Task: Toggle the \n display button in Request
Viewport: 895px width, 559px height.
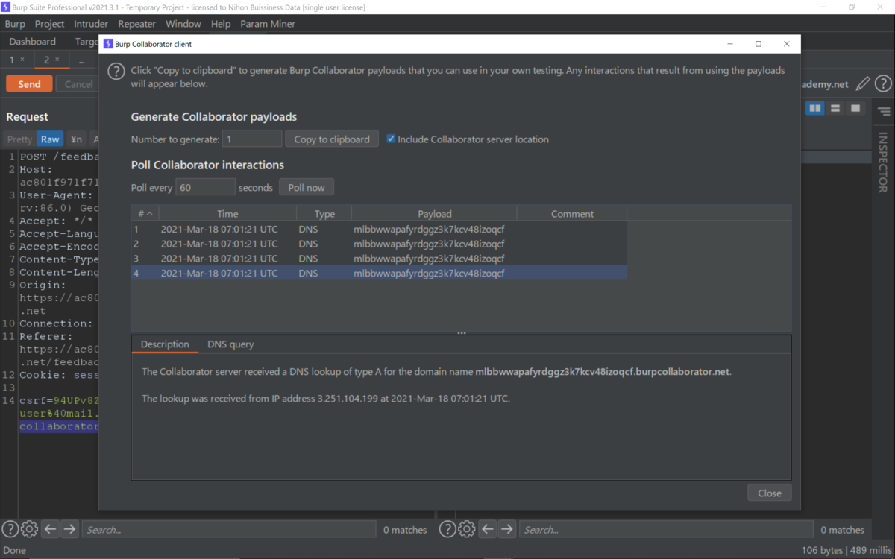Action: coord(76,139)
